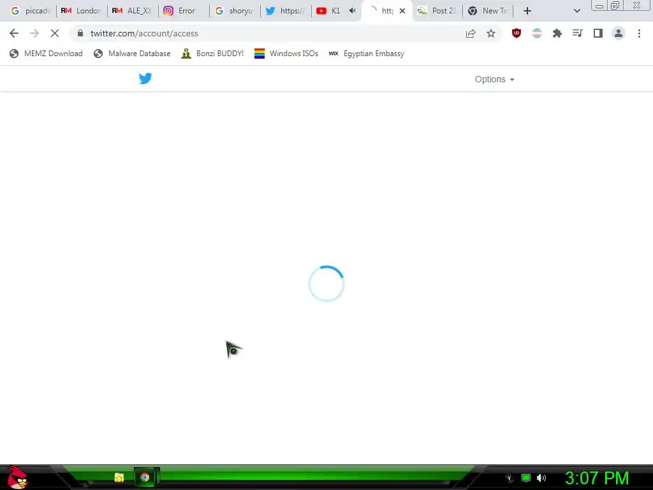This screenshot has width=653, height=490.
Task: View site information via lock icon
Action: pos(80,33)
